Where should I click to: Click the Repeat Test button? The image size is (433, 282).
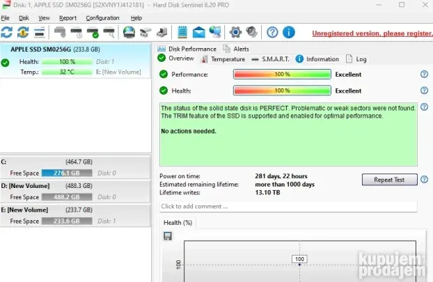[389, 180]
